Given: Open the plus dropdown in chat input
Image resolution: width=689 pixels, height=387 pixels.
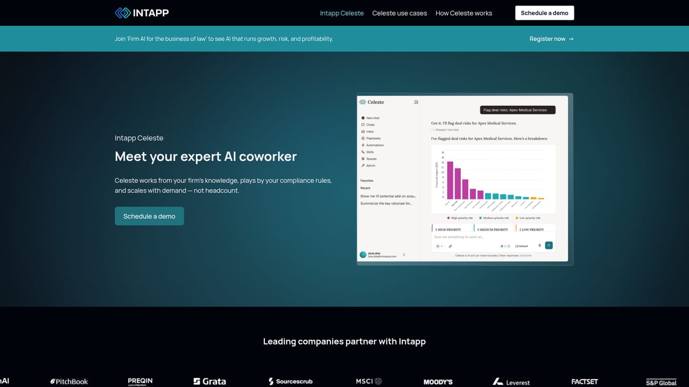Looking at the screenshot, I should [x=440, y=246].
